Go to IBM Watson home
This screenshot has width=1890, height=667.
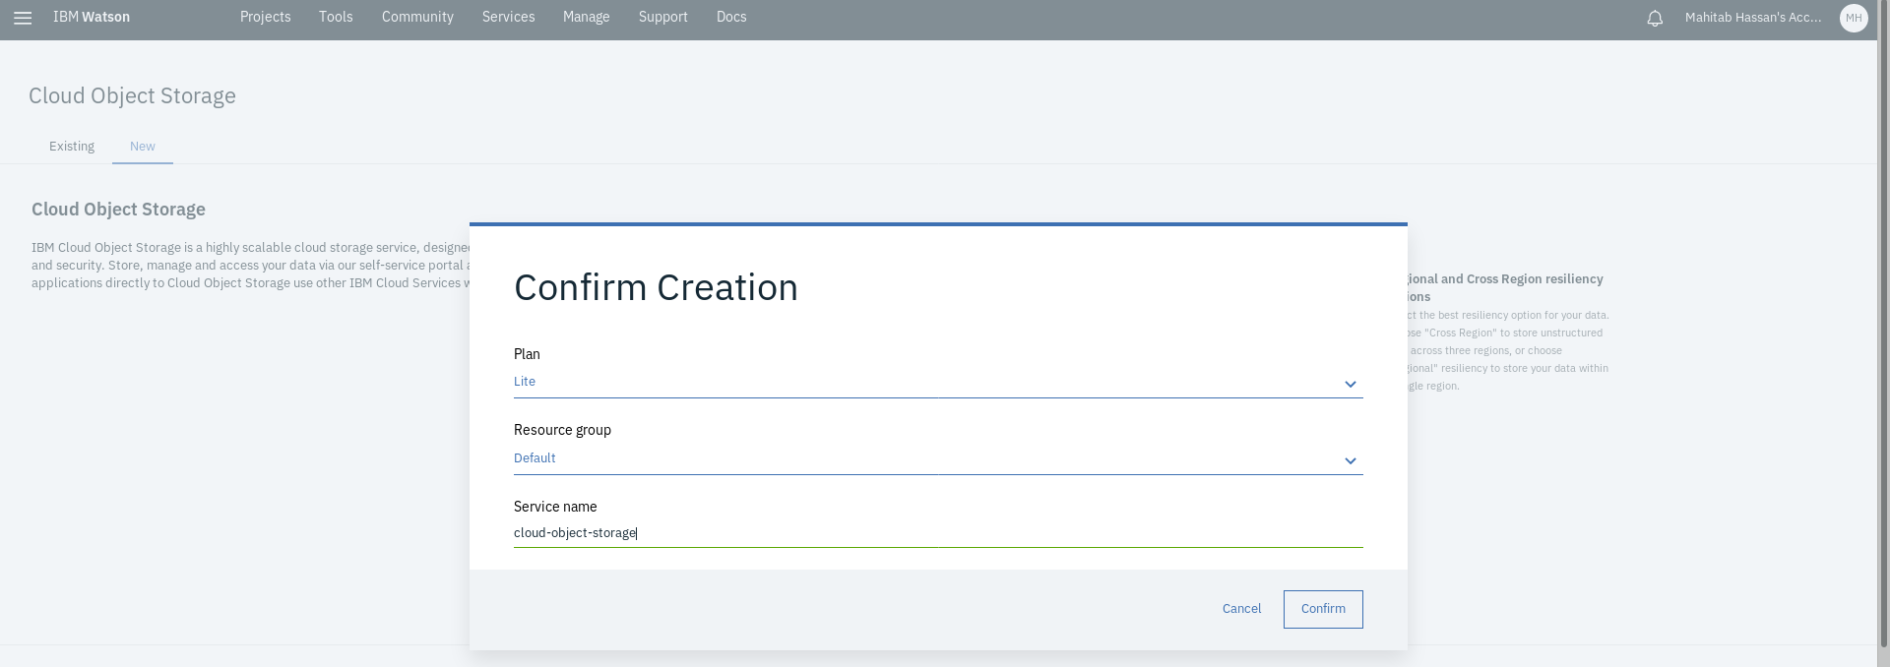(x=92, y=17)
